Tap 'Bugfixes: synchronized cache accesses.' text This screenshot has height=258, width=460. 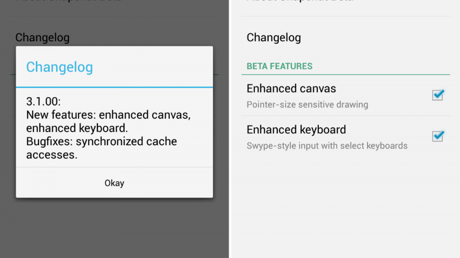pos(102,148)
